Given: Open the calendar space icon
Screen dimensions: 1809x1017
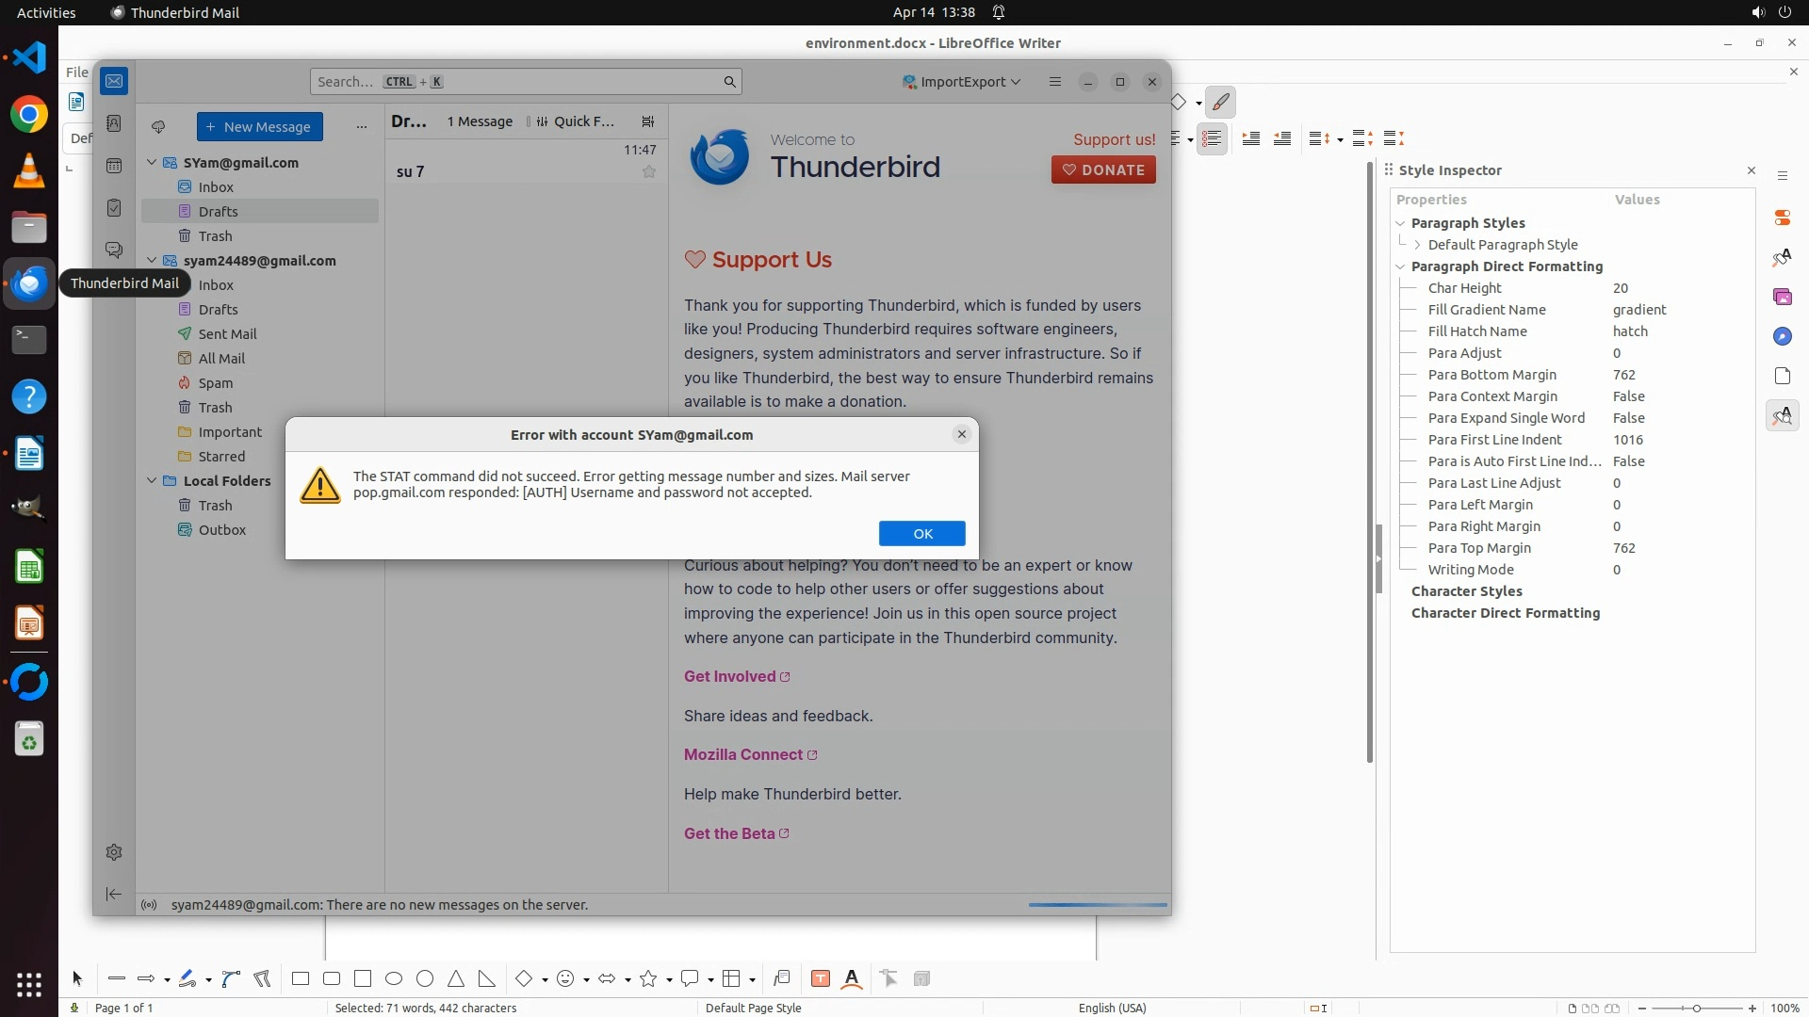Looking at the screenshot, I should [x=114, y=166].
